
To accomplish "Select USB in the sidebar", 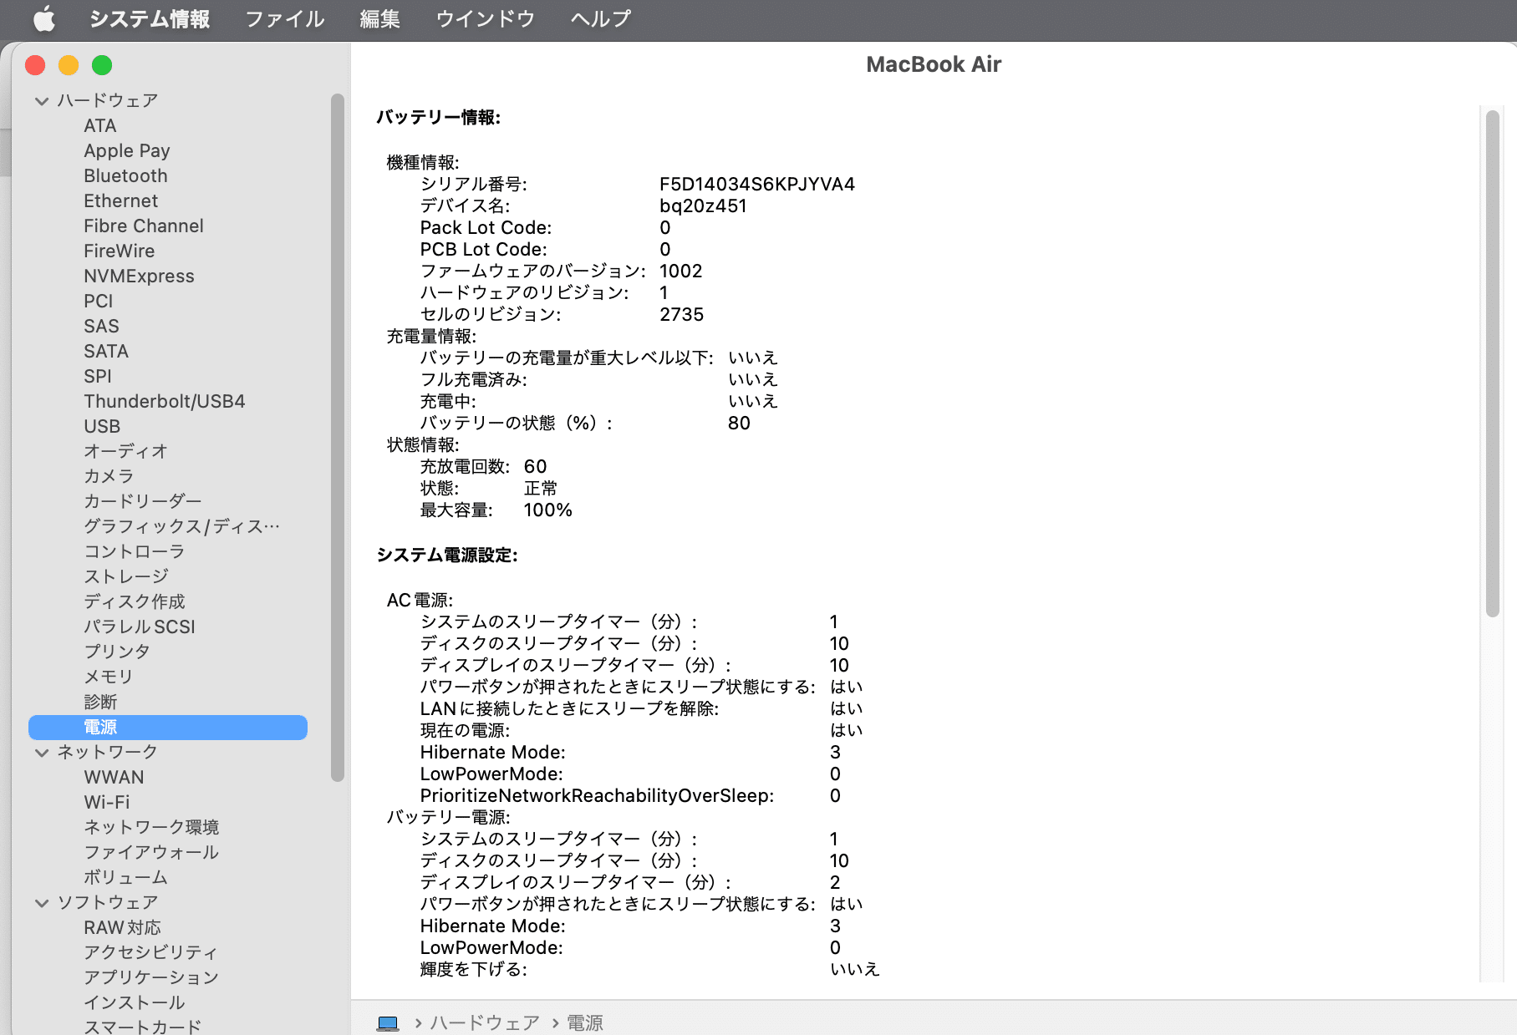I will coord(102,427).
